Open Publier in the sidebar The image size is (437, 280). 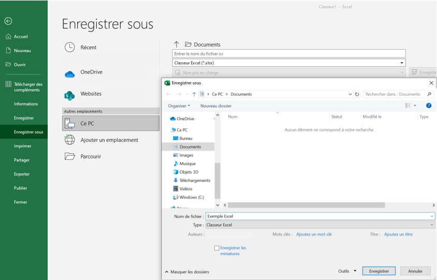20,188
